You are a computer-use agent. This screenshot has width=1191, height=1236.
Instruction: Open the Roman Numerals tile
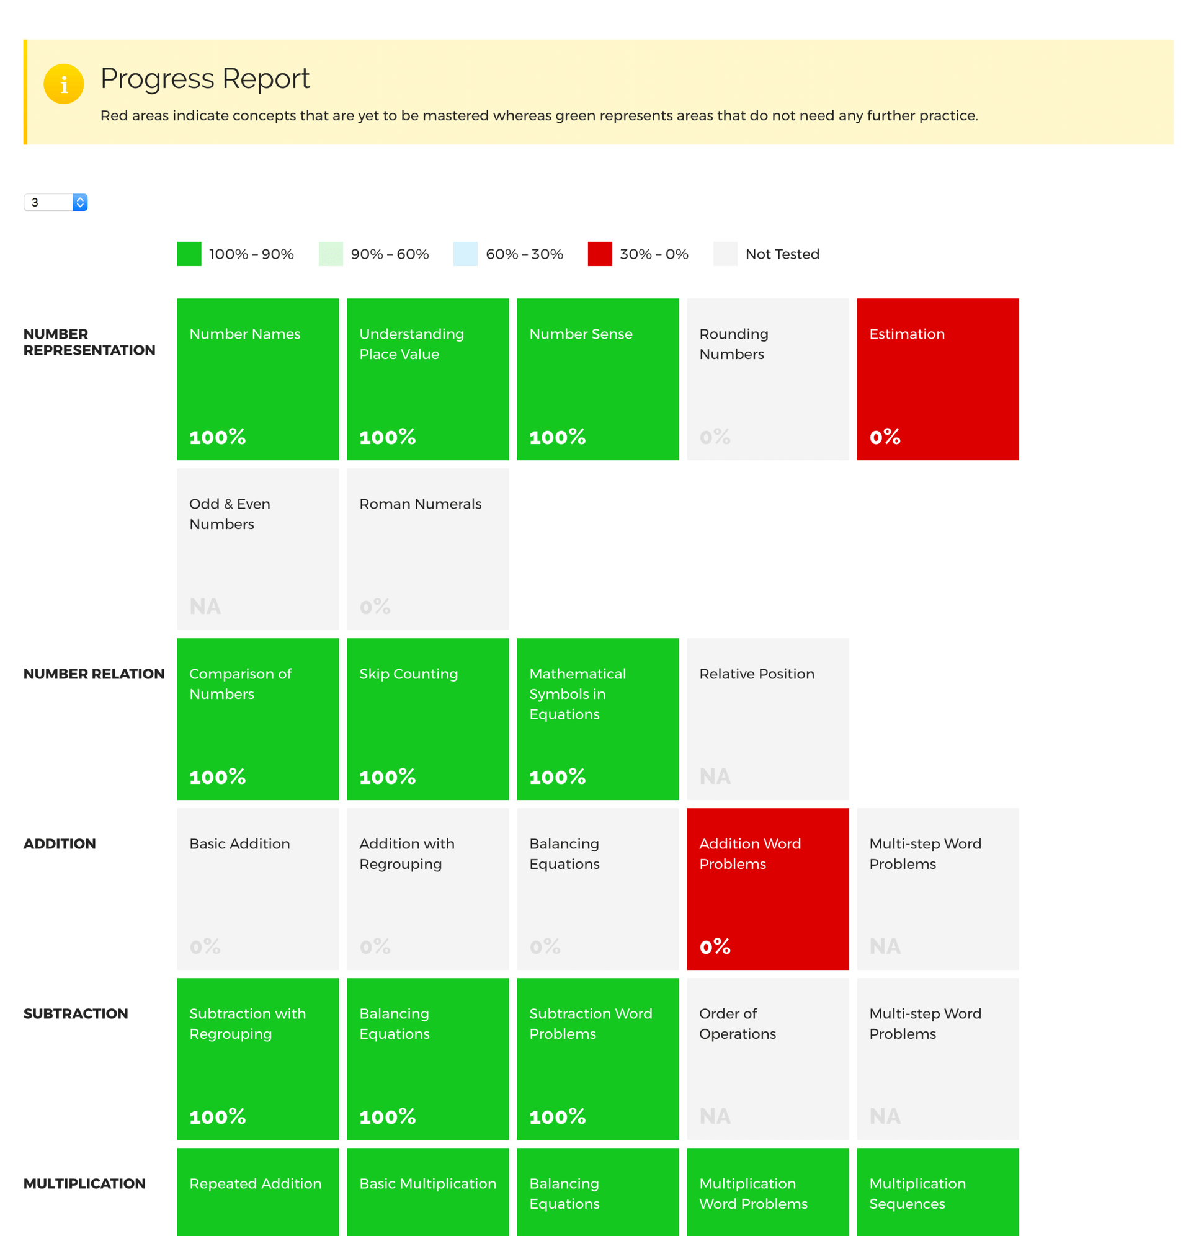tap(427, 549)
